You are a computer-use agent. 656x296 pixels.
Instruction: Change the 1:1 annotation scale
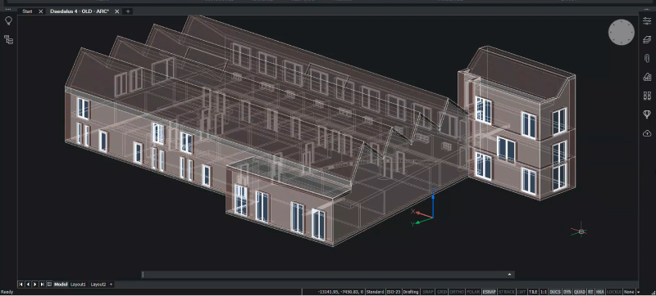pyautogui.click(x=544, y=292)
